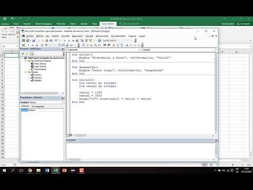Screen dimensions: 253x190
Task: Switch to the Por categorías properties tab
Action: click(x=37, y=107)
